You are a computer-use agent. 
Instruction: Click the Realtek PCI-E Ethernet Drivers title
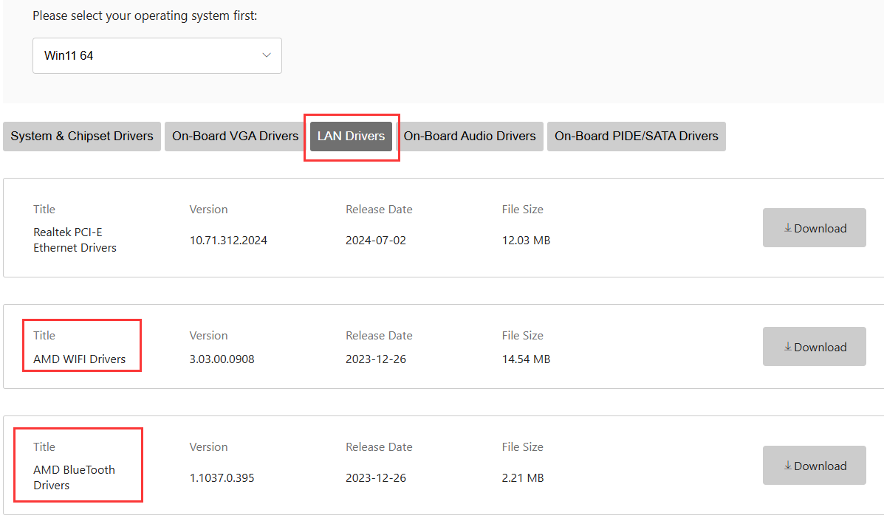coord(75,240)
